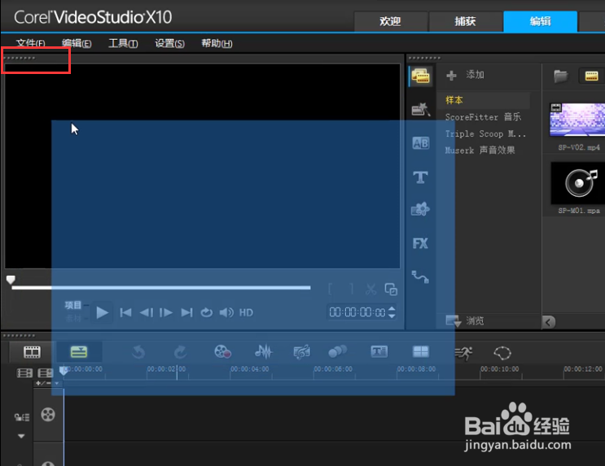Expand chapter/cue menu arrow on ruler
This screenshot has width=605, height=466.
57,384
